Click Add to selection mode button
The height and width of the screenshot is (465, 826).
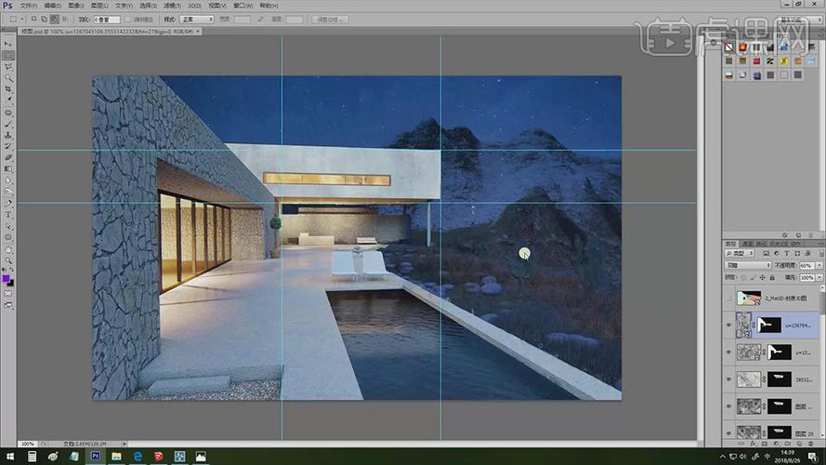tap(45, 19)
